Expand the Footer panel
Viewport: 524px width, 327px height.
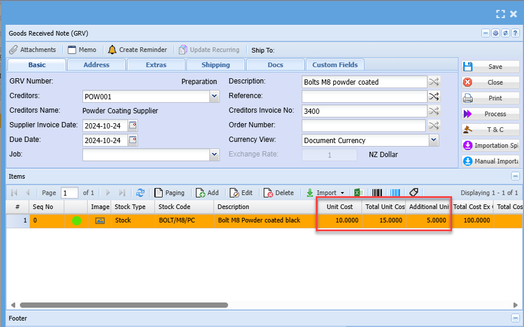point(515,319)
